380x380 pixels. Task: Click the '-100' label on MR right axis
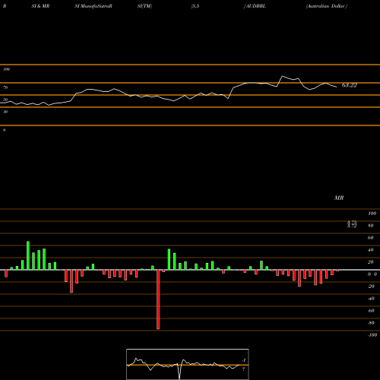click(372, 335)
